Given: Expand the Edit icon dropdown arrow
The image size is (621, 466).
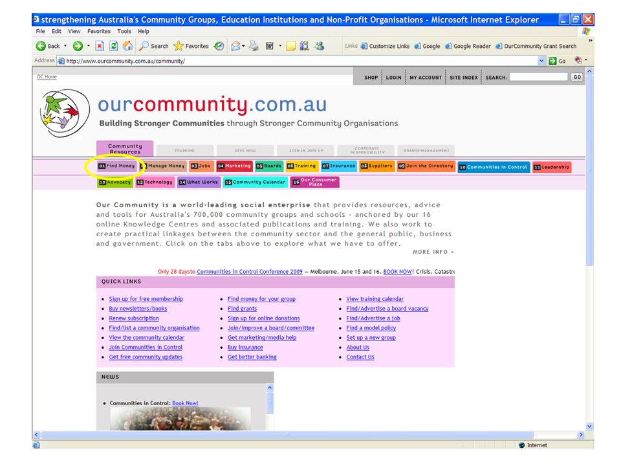Looking at the screenshot, I should pyautogui.click(x=280, y=46).
